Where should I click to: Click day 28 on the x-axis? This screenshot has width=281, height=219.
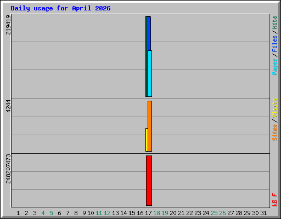[239, 213]
